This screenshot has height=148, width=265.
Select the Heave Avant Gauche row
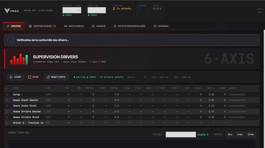[132, 100]
